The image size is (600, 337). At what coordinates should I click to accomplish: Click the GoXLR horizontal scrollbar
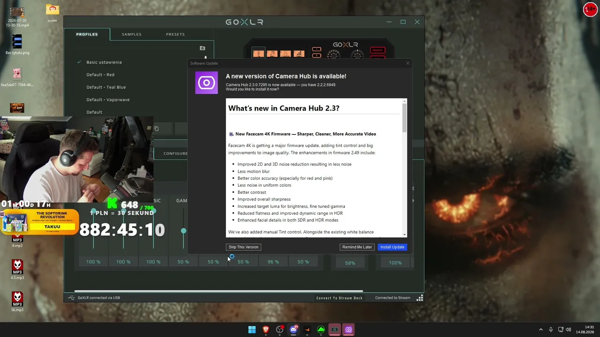coord(218,291)
